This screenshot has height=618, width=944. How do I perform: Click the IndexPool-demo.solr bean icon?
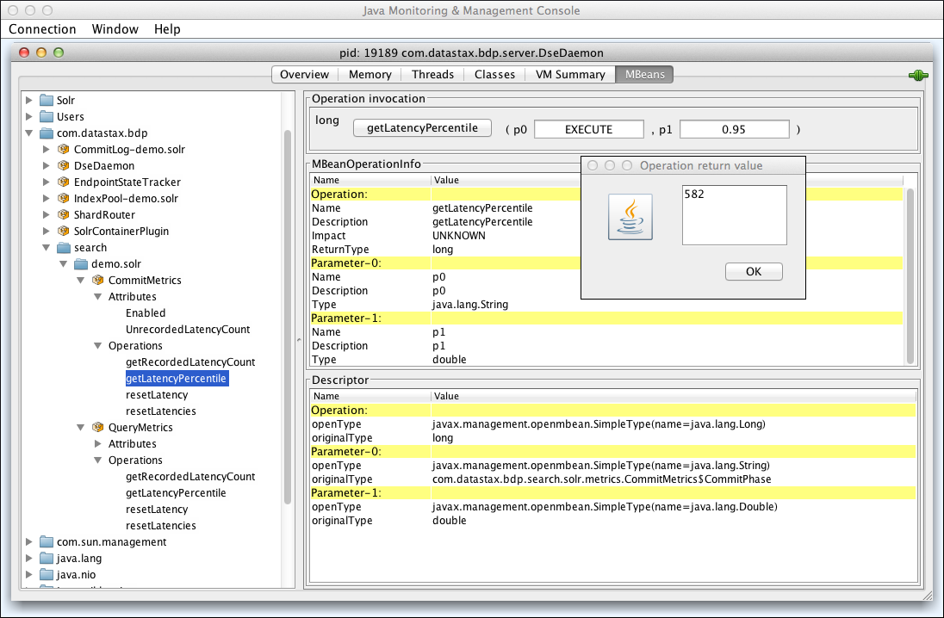(x=63, y=198)
